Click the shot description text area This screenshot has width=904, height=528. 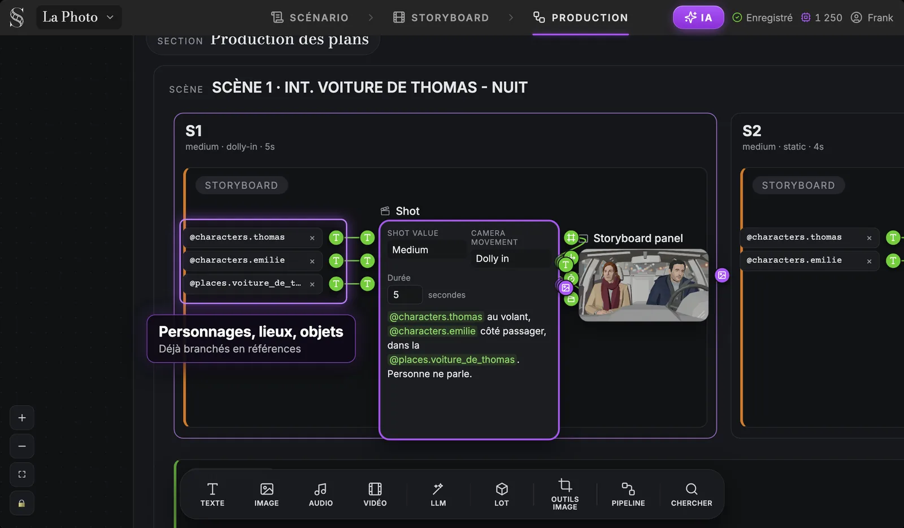coord(468,345)
